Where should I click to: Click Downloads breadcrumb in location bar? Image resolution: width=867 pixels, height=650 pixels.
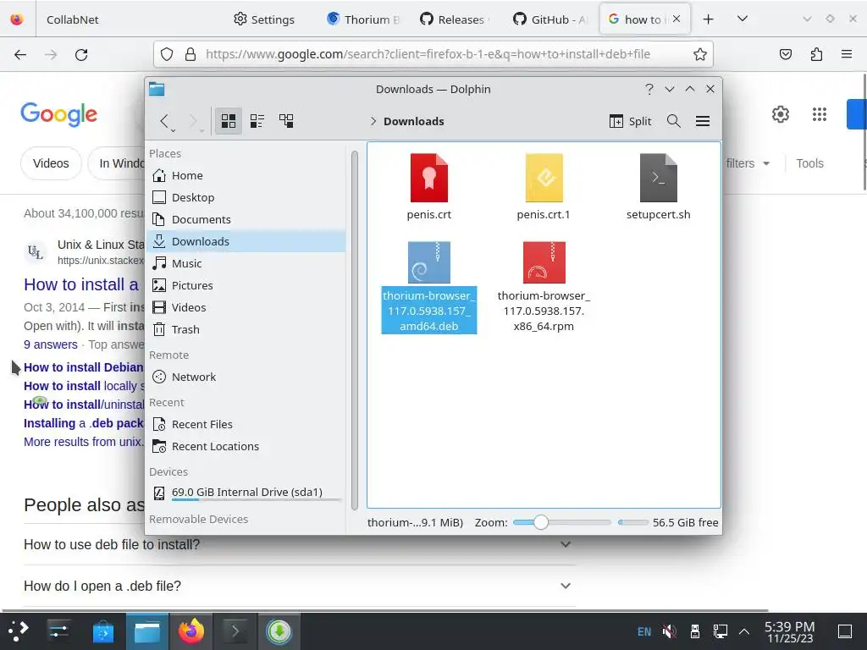[413, 121]
